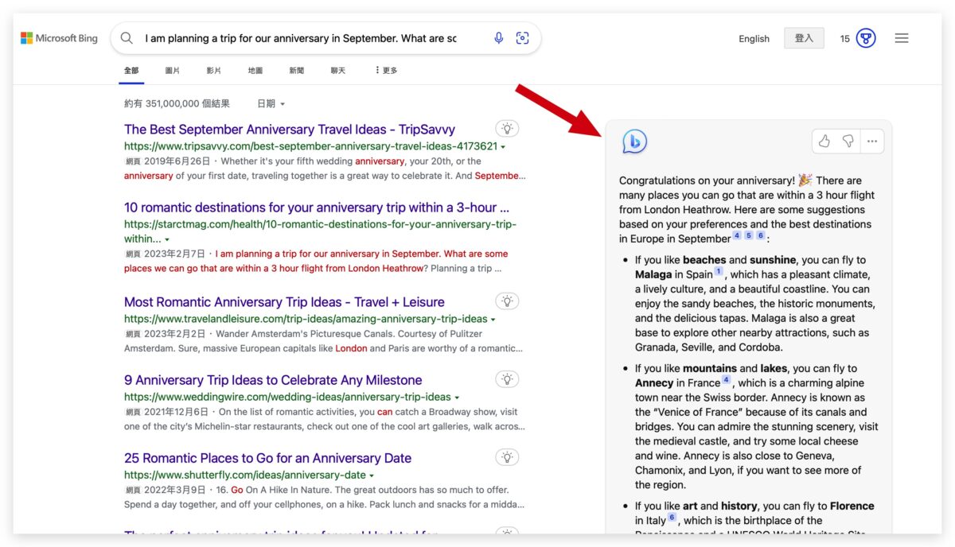The width and height of the screenshot is (955, 547).
Task: Open the hamburger menu icon
Action: pyautogui.click(x=902, y=38)
